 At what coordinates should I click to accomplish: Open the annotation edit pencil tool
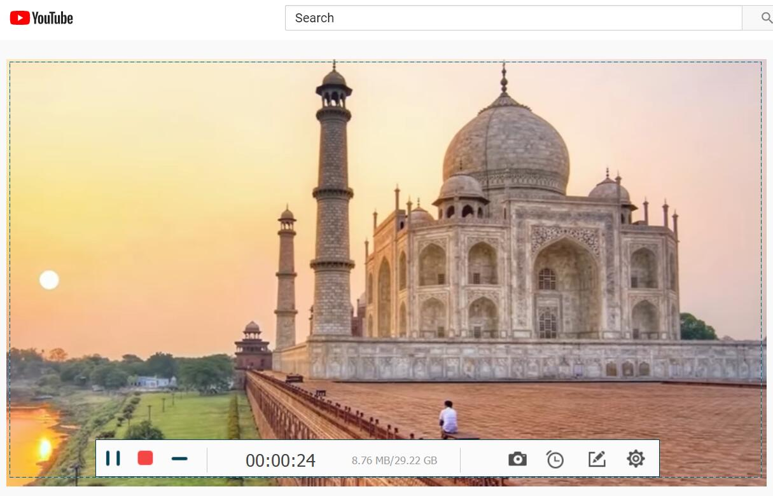tap(597, 459)
